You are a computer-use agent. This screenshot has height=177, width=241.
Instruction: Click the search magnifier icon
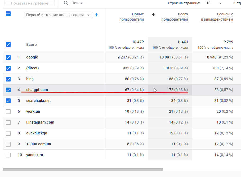click(x=66, y=3)
